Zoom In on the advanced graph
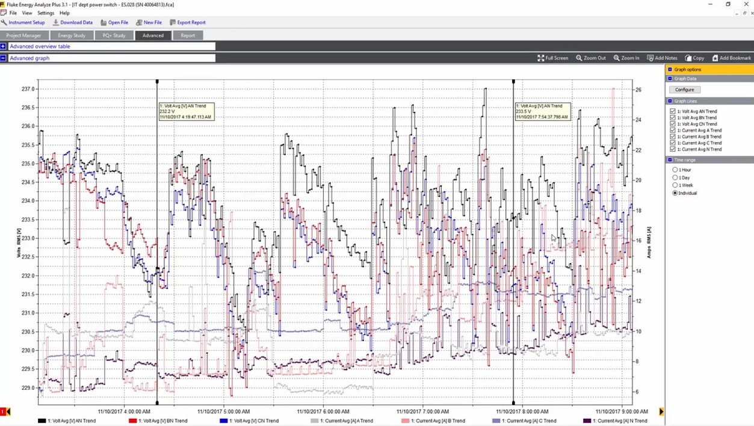 click(x=626, y=58)
